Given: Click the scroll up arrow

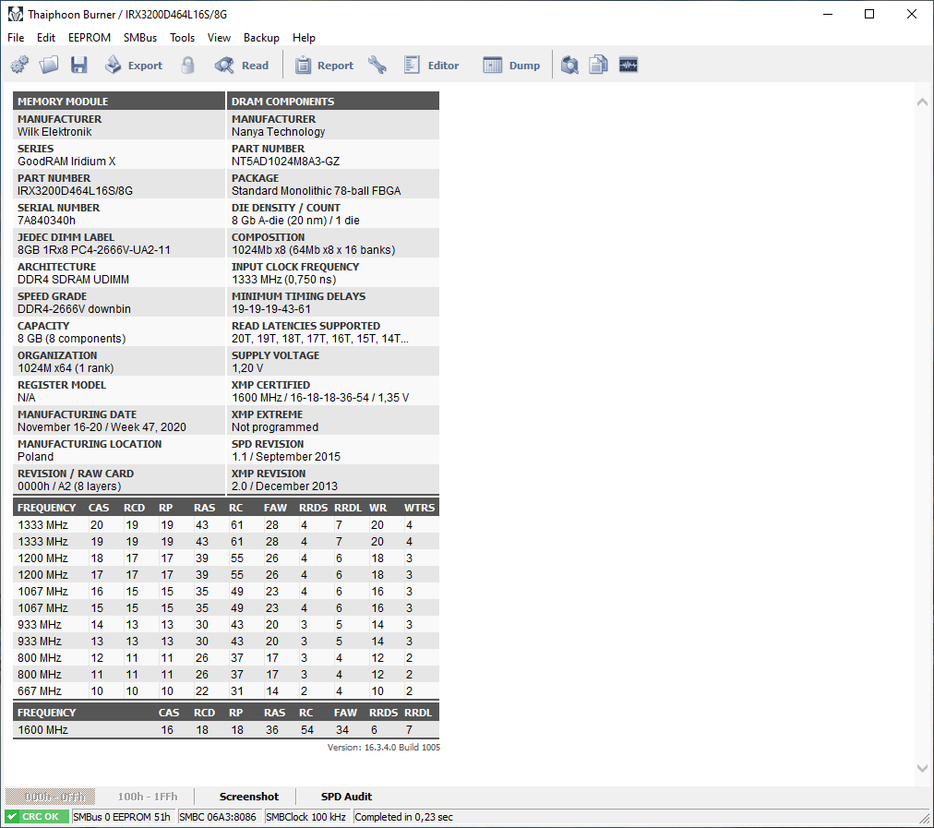Looking at the screenshot, I should (x=922, y=102).
